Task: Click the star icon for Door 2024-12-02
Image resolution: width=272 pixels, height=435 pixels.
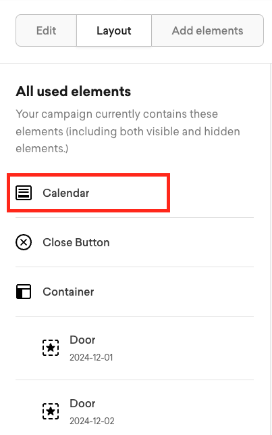Action: tap(51, 411)
